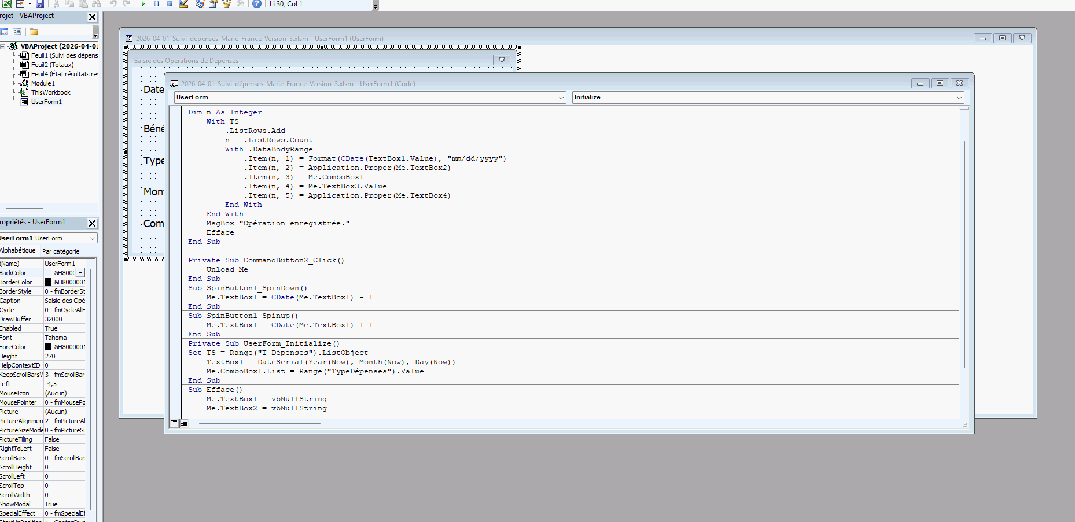Click the Run Sub/UserForm play icon
Screen dimensions: 1075x522
[143, 4]
